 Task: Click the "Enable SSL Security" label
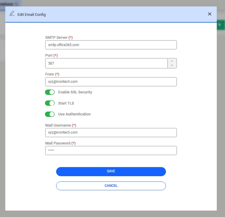pos(75,92)
